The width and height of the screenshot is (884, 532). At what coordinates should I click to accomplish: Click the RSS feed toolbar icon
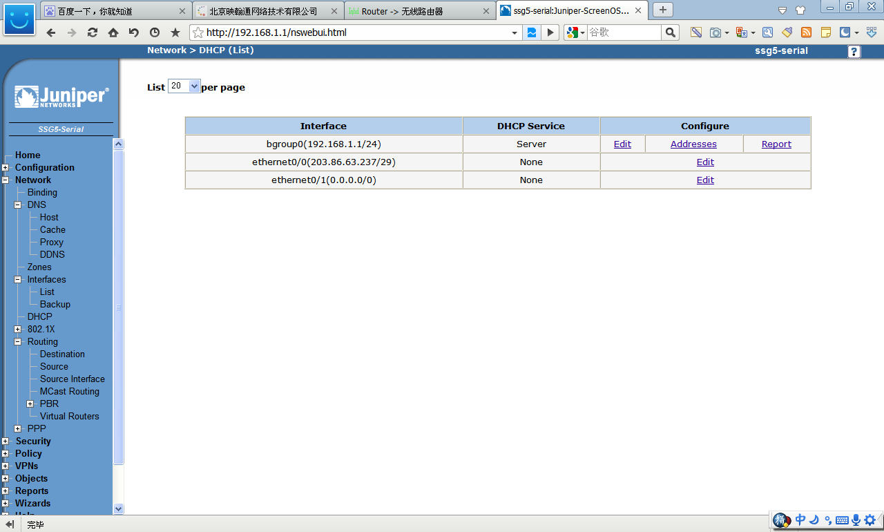pos(806,32)
